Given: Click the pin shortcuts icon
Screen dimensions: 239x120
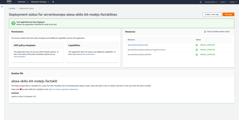Looking at the screenshot, I should coord(53,2).
